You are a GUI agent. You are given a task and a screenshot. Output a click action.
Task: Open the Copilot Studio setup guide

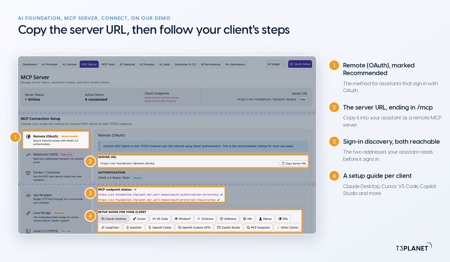(228, 227)
